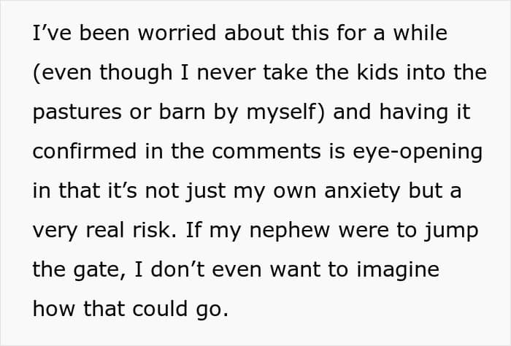Click the word "could" in the last line

160,309
